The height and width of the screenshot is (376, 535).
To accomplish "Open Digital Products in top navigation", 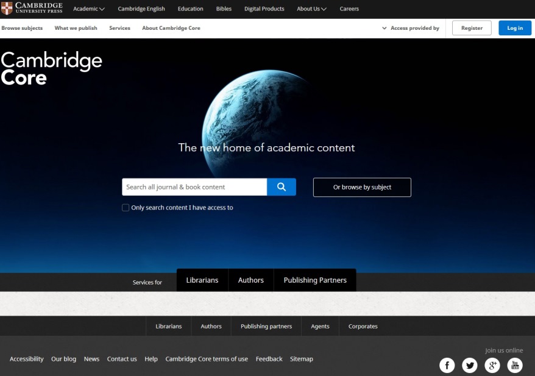I will (x=264, y=9).
